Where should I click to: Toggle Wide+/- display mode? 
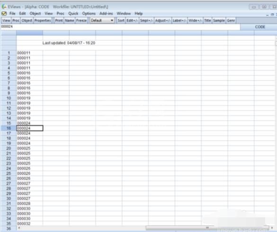(195, 20)
